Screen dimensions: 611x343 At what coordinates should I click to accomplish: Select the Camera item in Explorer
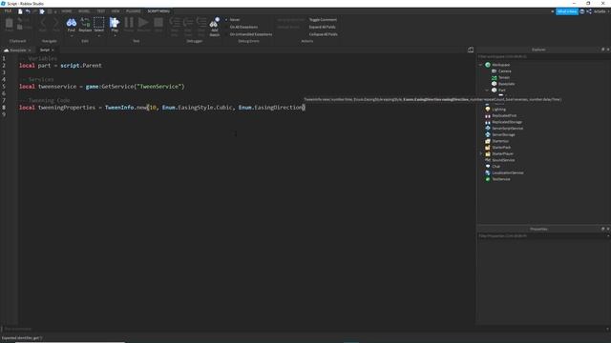[504, 71]
